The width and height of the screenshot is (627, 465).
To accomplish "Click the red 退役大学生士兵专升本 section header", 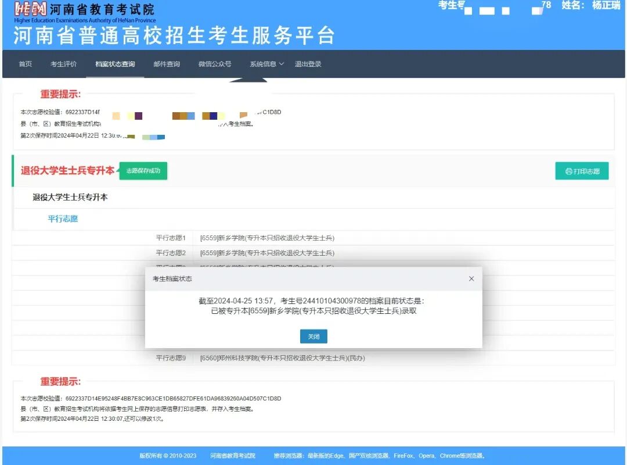I will 67,171.
